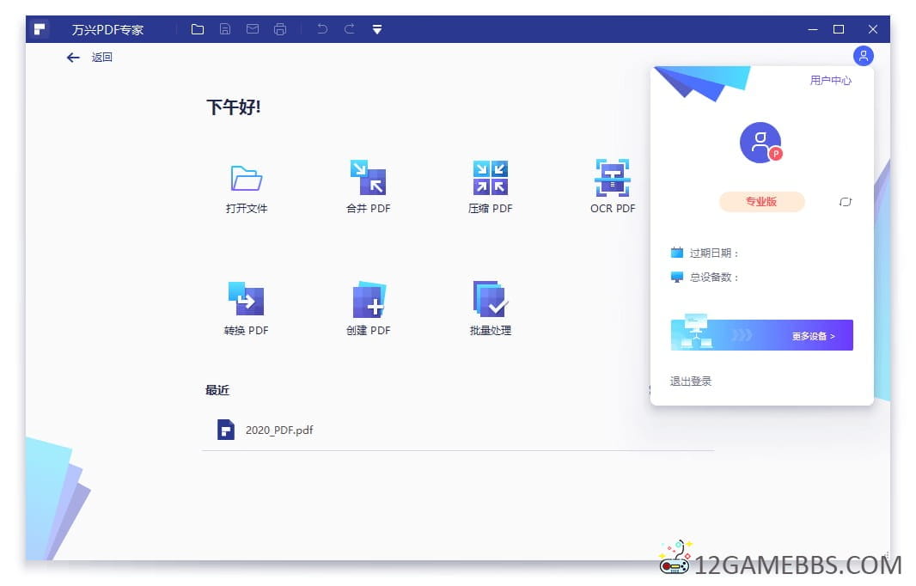Image resolution: width=916 pixels, height=586 pixels.
Task: Open the 用户中心 link
Action: [830, 81]
